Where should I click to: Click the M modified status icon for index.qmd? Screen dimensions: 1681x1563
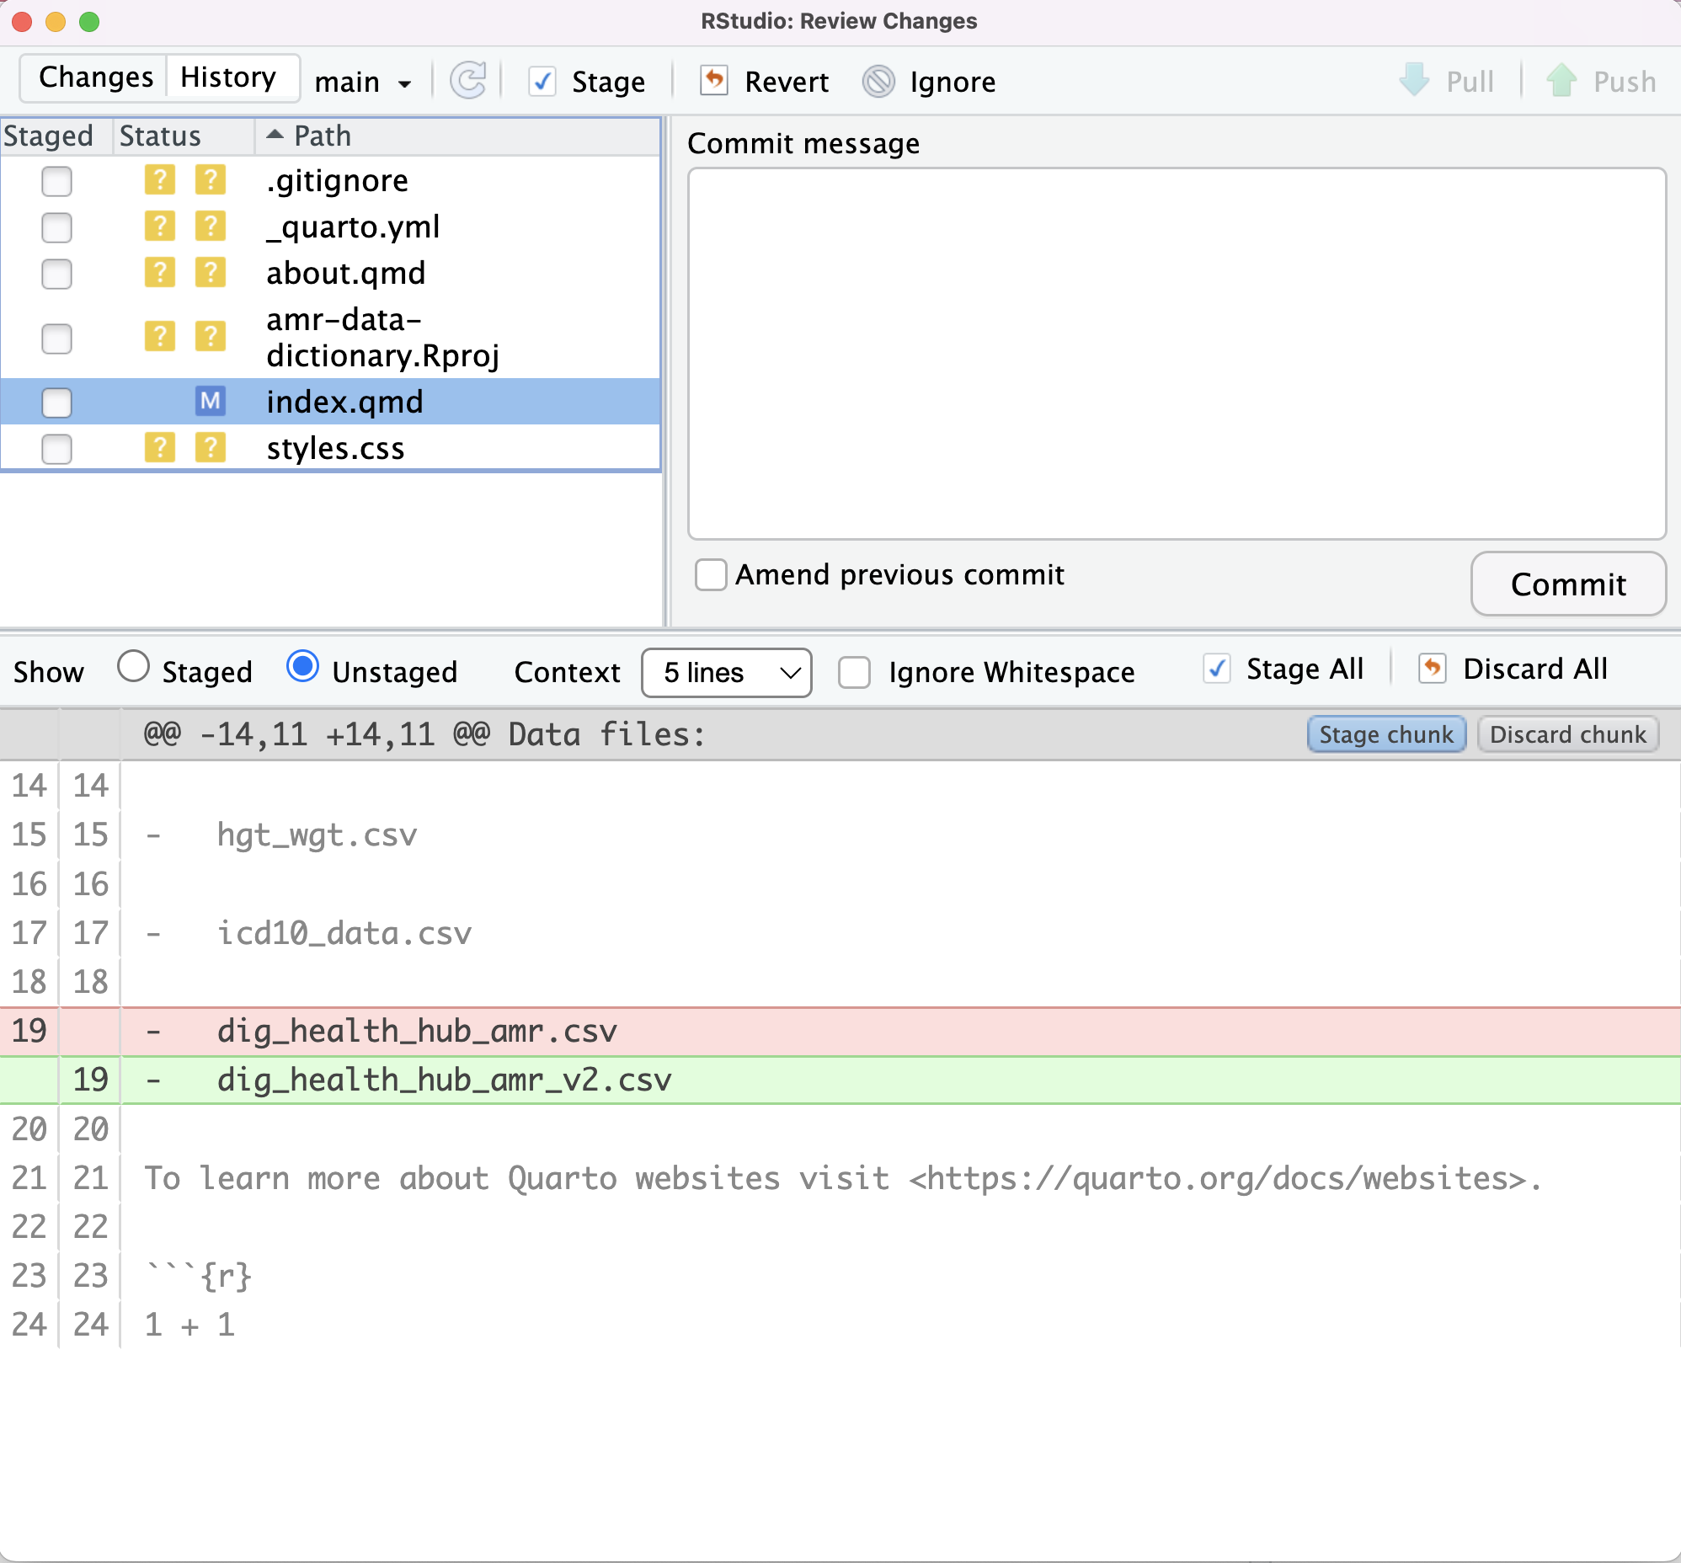(211, 401)
